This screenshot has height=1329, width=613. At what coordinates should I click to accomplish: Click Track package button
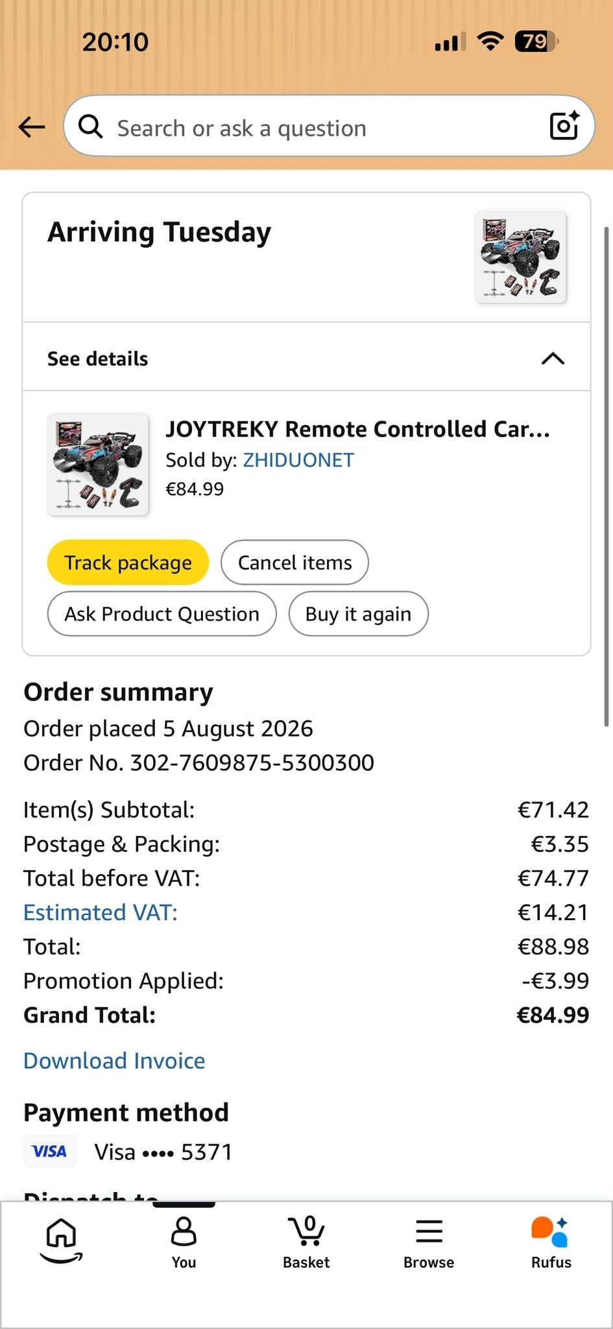click(128, 563)
